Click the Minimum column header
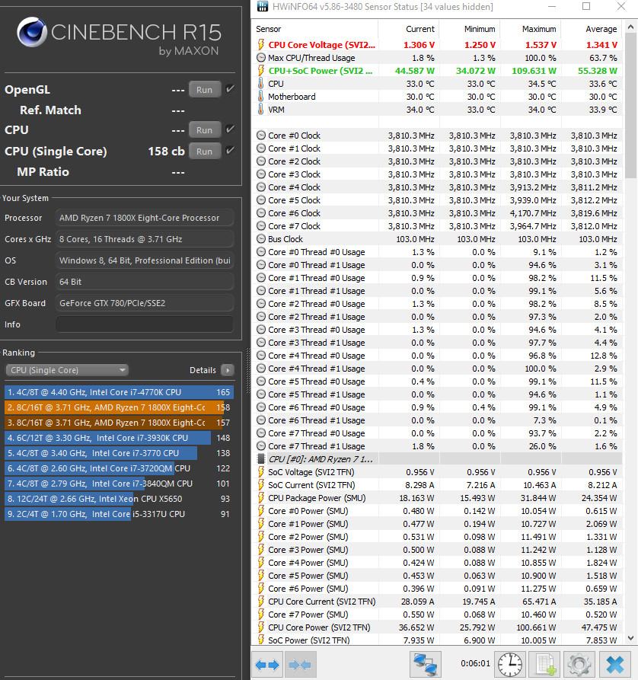The width and height of the screenshot is (638, 680). [x=470, y=29]
